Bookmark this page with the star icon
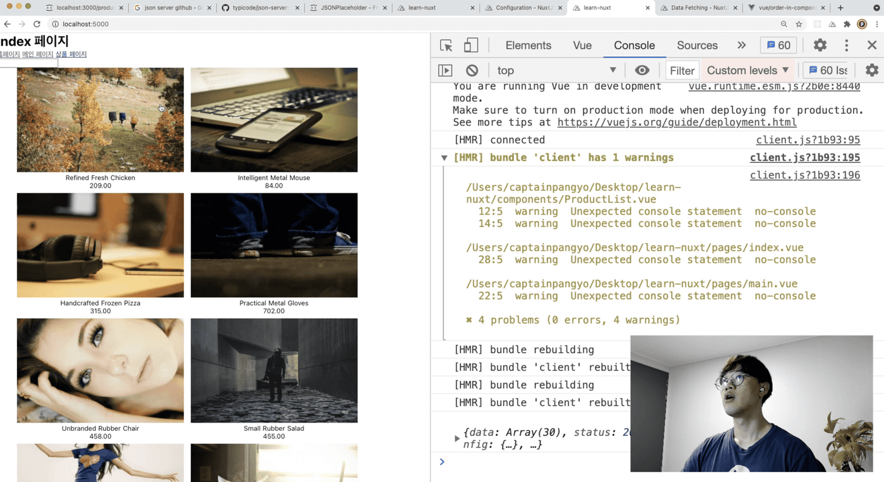The height and width of the screenshot is (482, 884). [x=799, y=24]
